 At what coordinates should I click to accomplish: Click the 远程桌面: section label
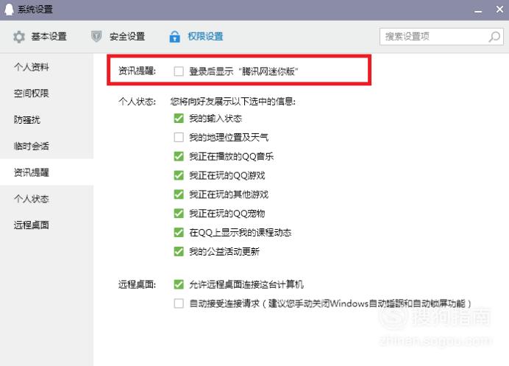click(137, 284)
